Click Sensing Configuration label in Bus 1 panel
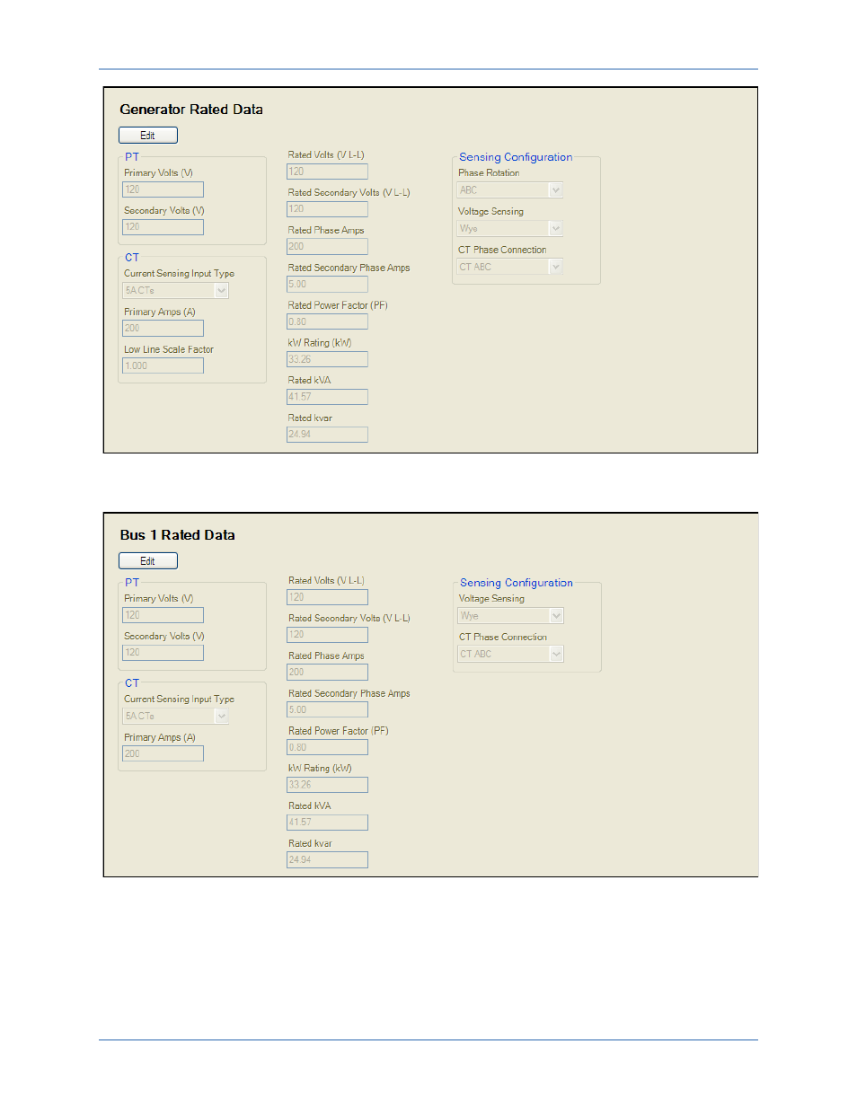The height and width of the screenshot is (1109, 857). 517,583
